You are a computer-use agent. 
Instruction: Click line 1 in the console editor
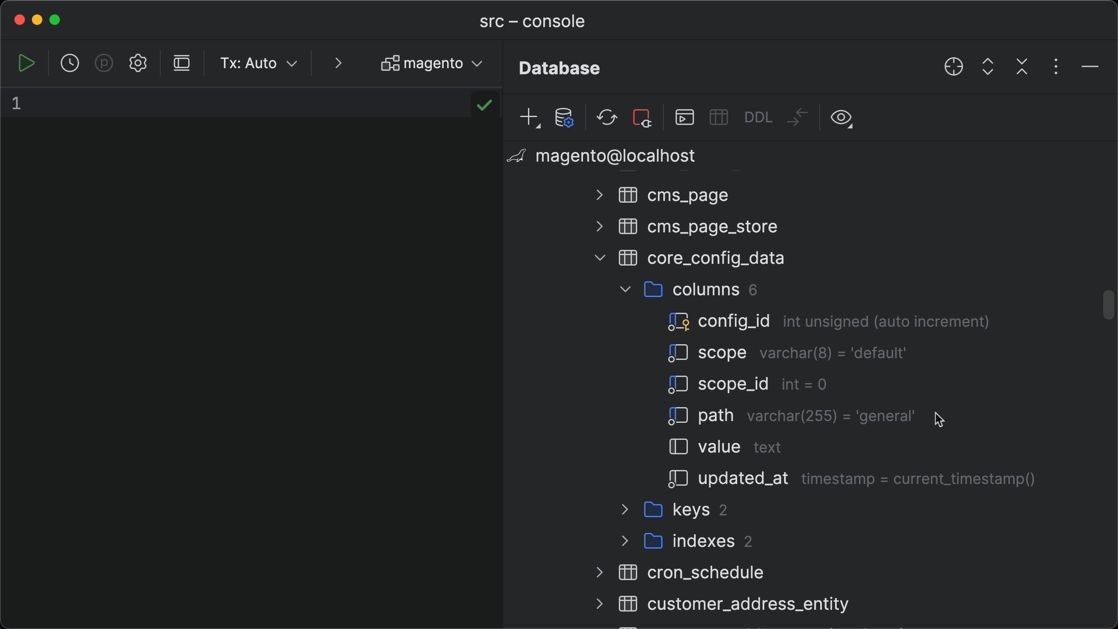(250, 104)
